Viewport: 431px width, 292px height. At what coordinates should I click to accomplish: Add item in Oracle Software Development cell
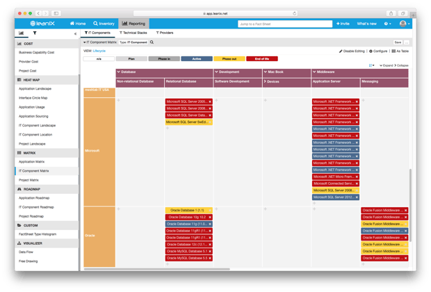(216, 209)
